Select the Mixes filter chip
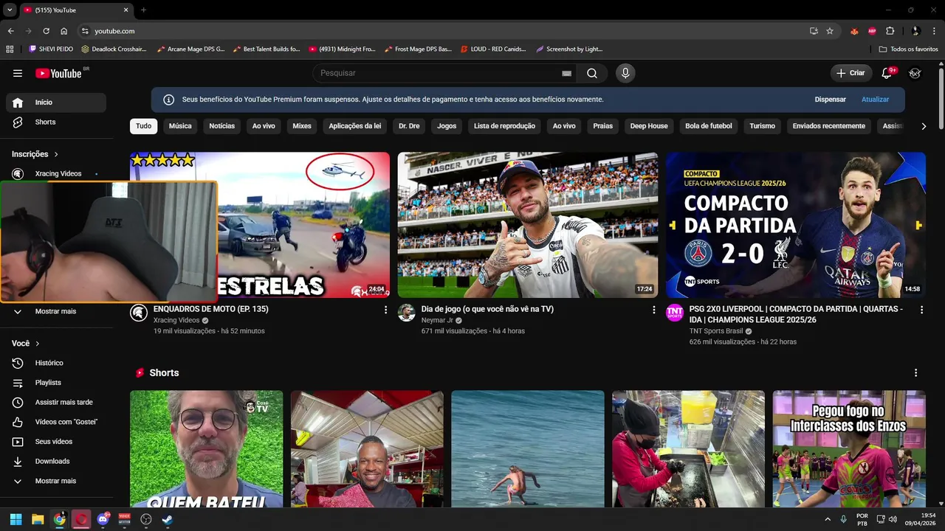The height and width of the screenshot is (531, 945). [302, 126]
